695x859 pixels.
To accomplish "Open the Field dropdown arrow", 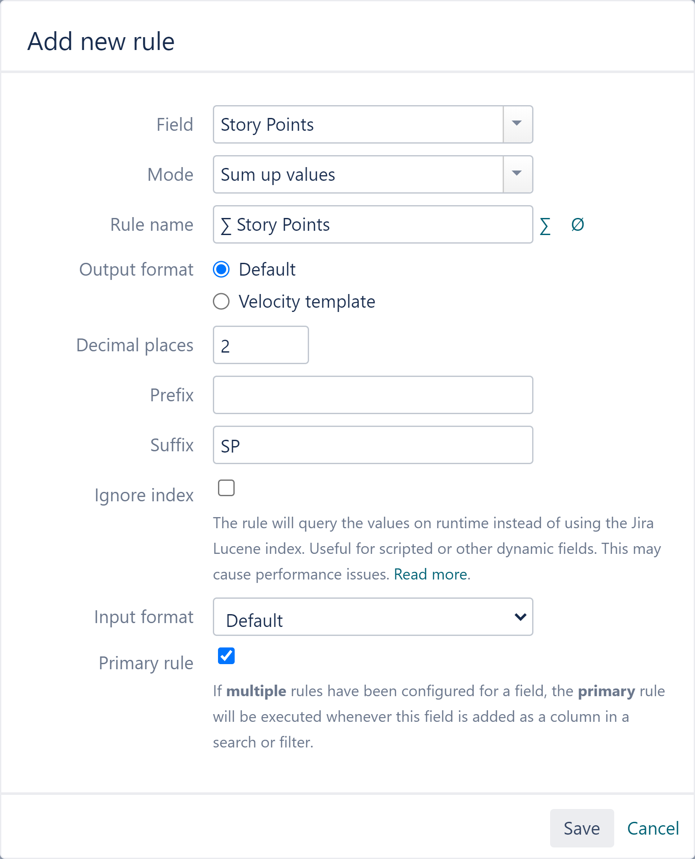I will (517, 124).
